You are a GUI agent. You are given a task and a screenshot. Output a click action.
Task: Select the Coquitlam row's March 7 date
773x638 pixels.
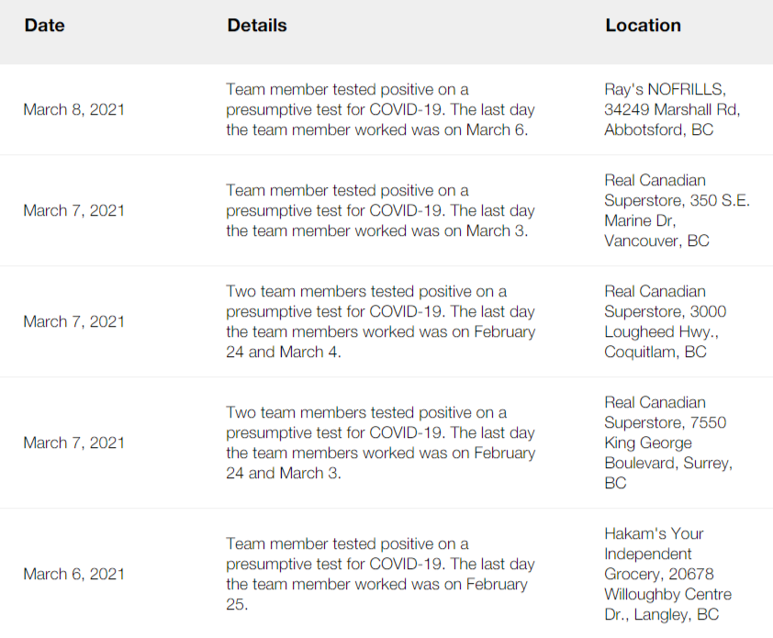pos(74,321)
